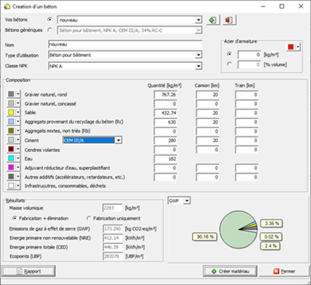Select the kg/m³ reinforcement steel radio button
The image size is (311, 285).
229,54
